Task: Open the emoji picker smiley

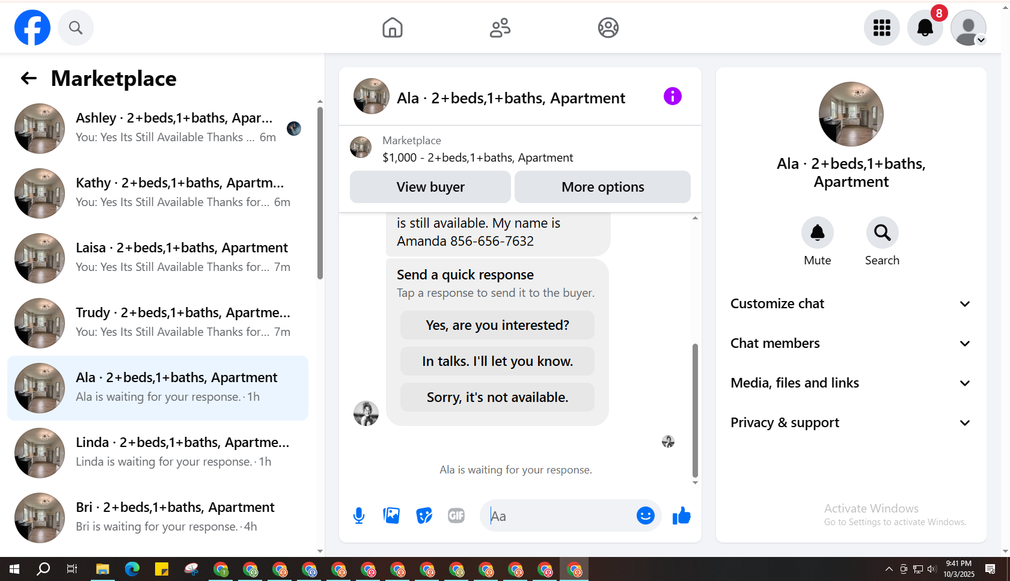Action: pyautogui.click(x=646, y=516)
